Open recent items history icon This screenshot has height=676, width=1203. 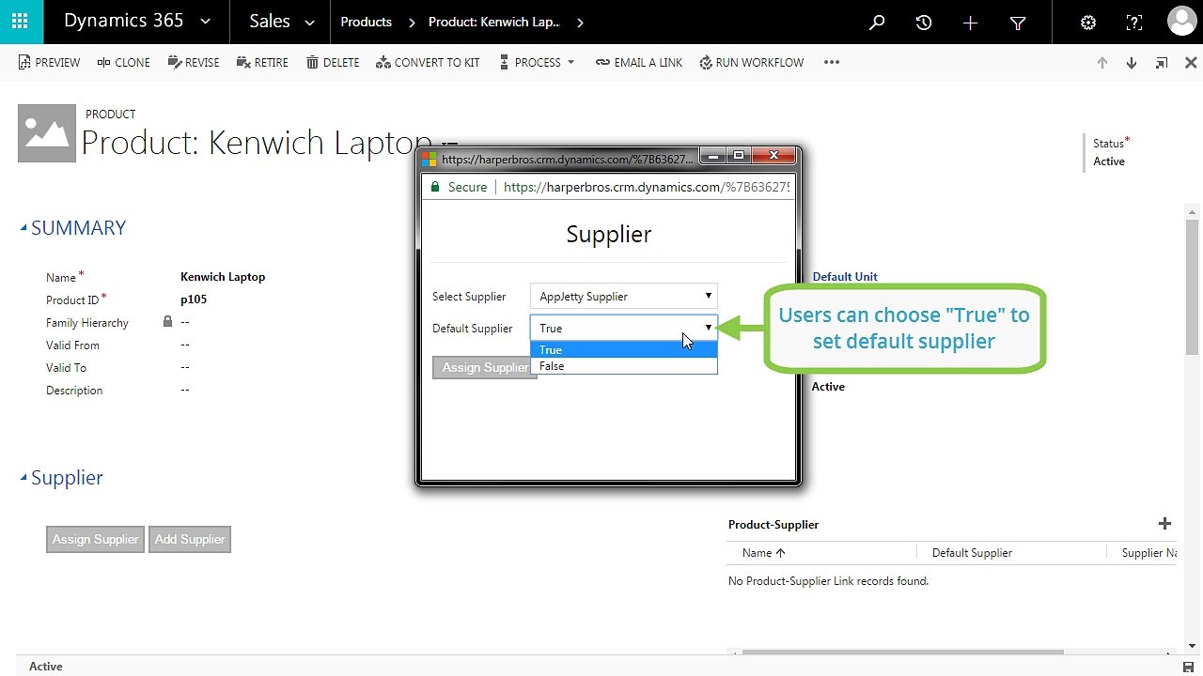[924, 23]
